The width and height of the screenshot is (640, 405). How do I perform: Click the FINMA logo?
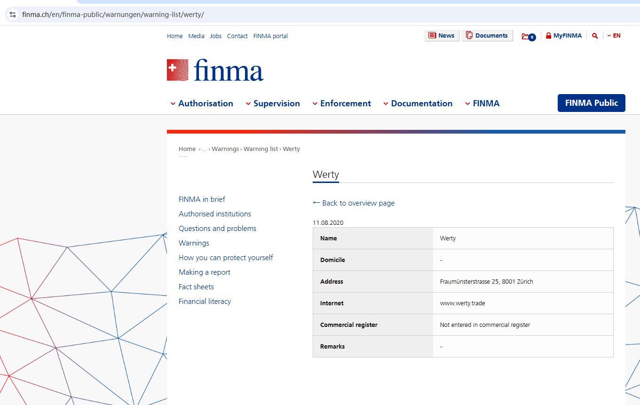click(215, 70)
